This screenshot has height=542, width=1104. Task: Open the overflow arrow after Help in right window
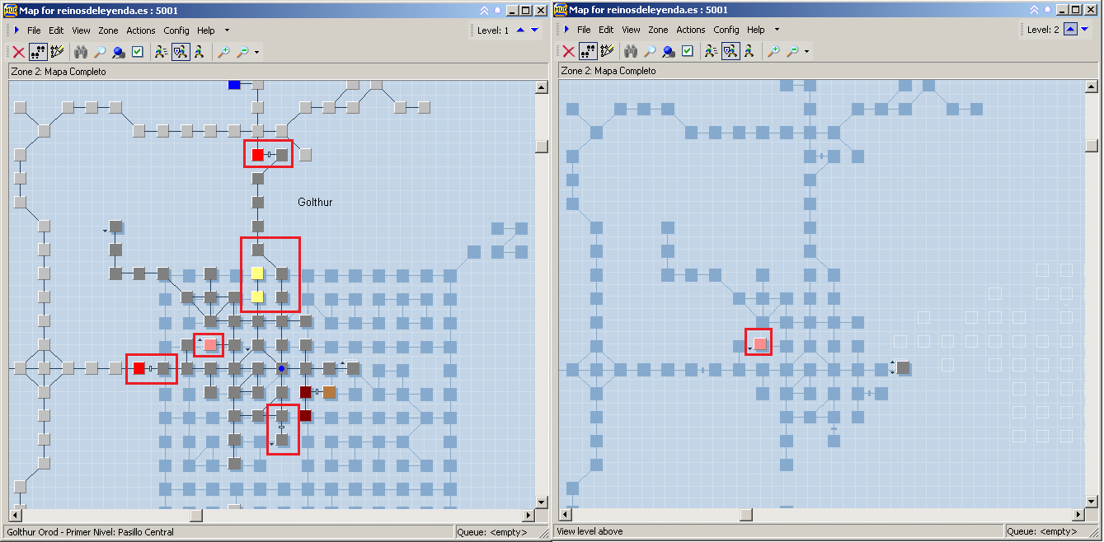tap(777, 30)
